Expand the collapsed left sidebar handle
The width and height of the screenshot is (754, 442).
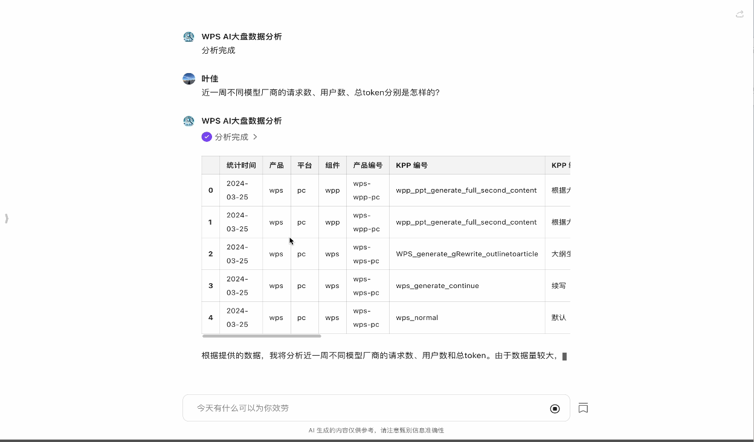(7, 219)
